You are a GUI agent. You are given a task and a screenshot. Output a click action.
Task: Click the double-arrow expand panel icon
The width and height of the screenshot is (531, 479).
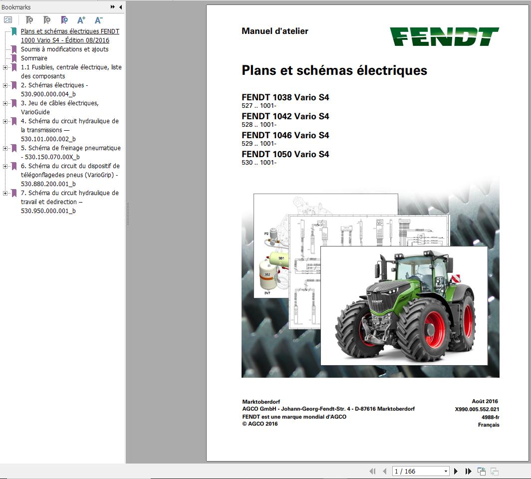(112, 7)
